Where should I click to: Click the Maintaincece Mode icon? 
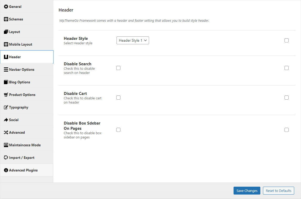point(6,145)
